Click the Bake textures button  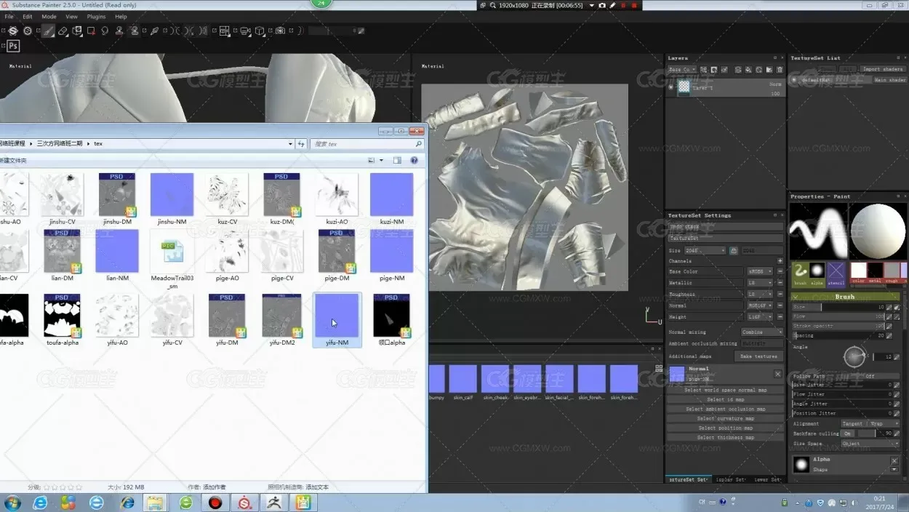758,356
